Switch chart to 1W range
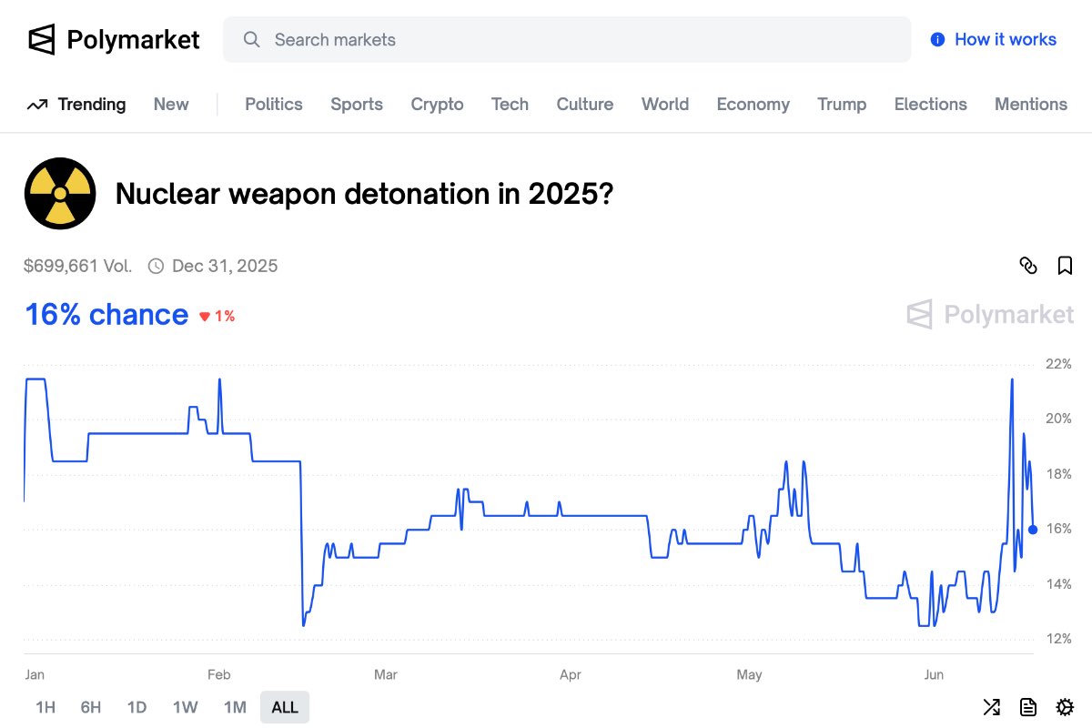 (x=186, y=707)
